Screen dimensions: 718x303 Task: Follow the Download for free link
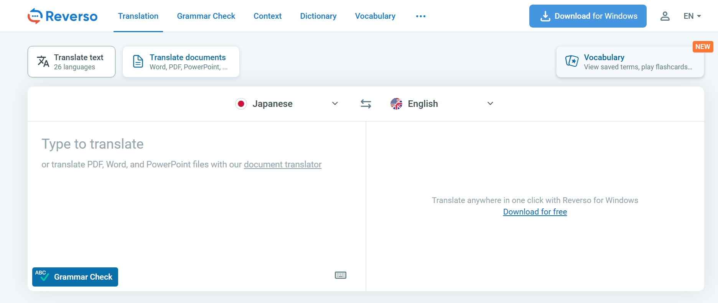coord(535,212)
